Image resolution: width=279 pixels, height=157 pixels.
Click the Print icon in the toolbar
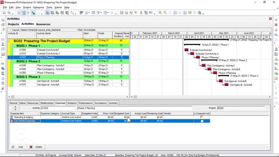pyautogui.click(x=4, y=13)
